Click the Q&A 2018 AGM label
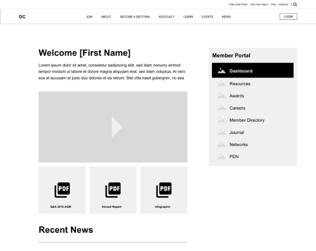The height and width of the screenshot is (251, 316). [x=61, y=207]
